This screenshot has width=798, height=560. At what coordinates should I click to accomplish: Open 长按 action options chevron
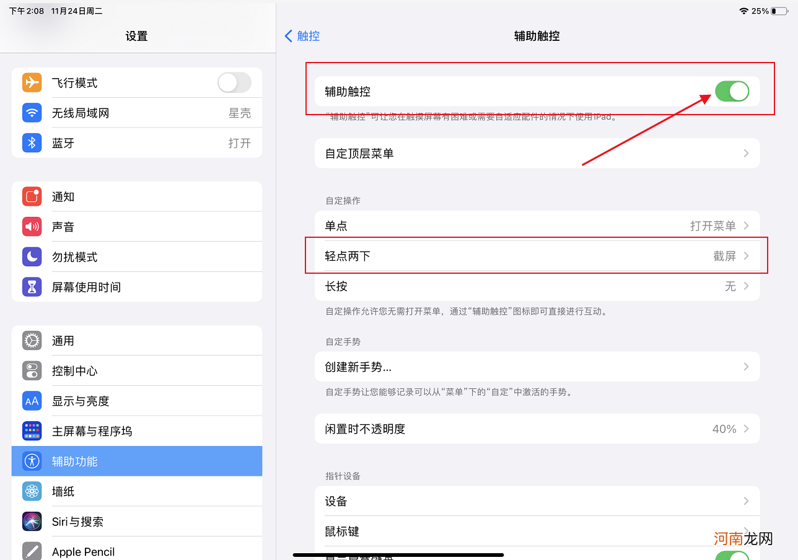click(746, 286)
